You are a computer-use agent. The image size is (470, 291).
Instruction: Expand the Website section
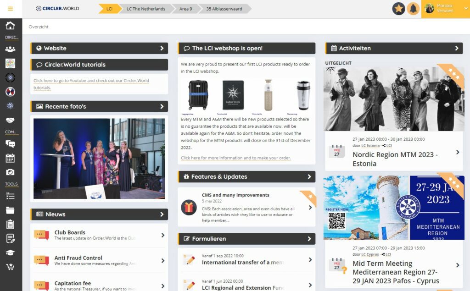[162, 48]
